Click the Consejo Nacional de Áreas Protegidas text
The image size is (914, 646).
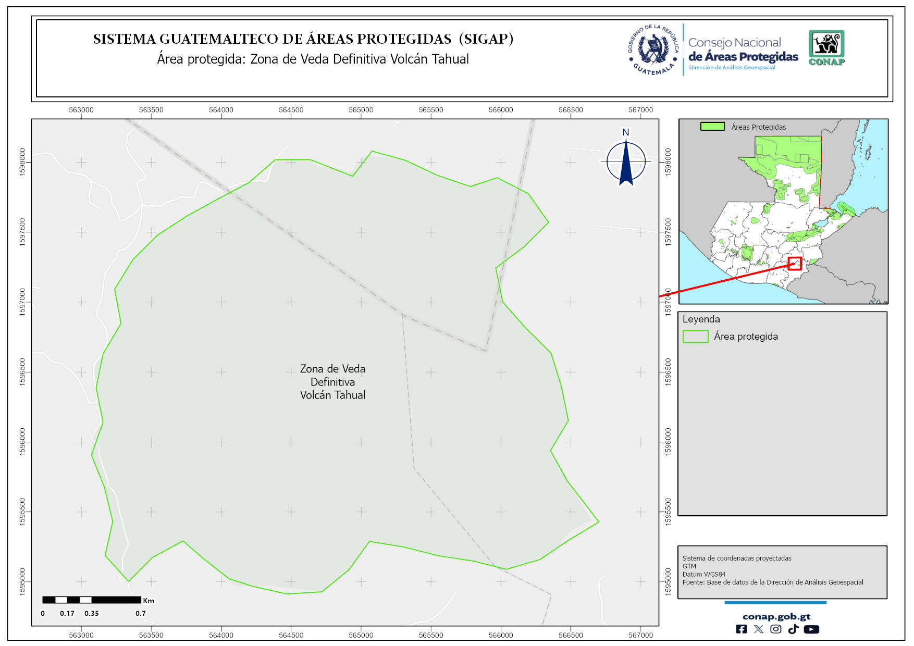[743, 50]
